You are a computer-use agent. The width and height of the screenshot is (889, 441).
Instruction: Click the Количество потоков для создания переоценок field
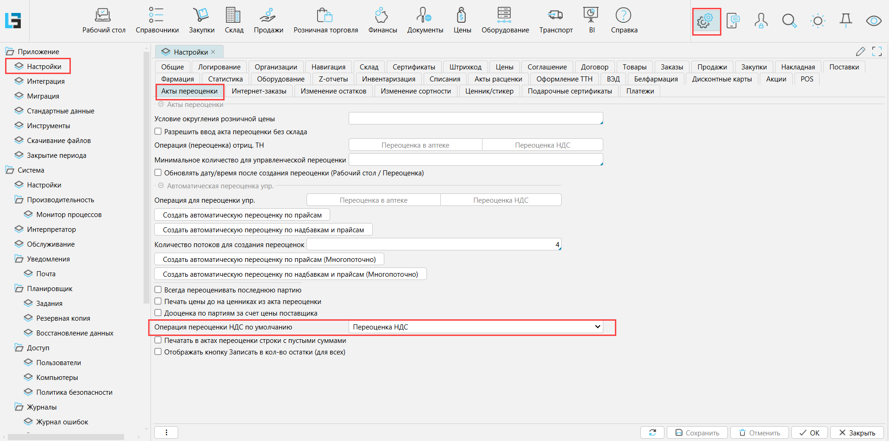433,244
